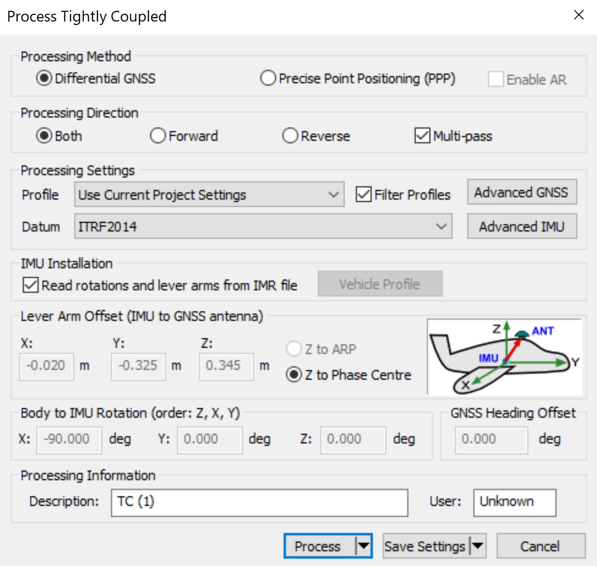Click the Description text field
Screen dimensions: 597x566
(x=260, y=502)
